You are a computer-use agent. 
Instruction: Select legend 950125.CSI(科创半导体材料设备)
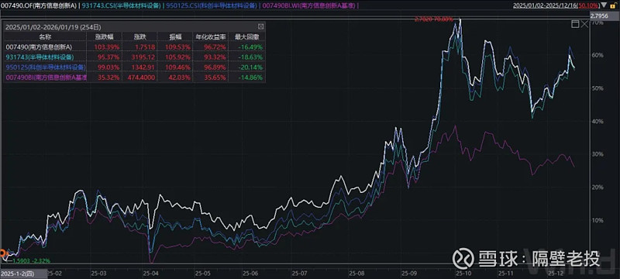point(212,5)
